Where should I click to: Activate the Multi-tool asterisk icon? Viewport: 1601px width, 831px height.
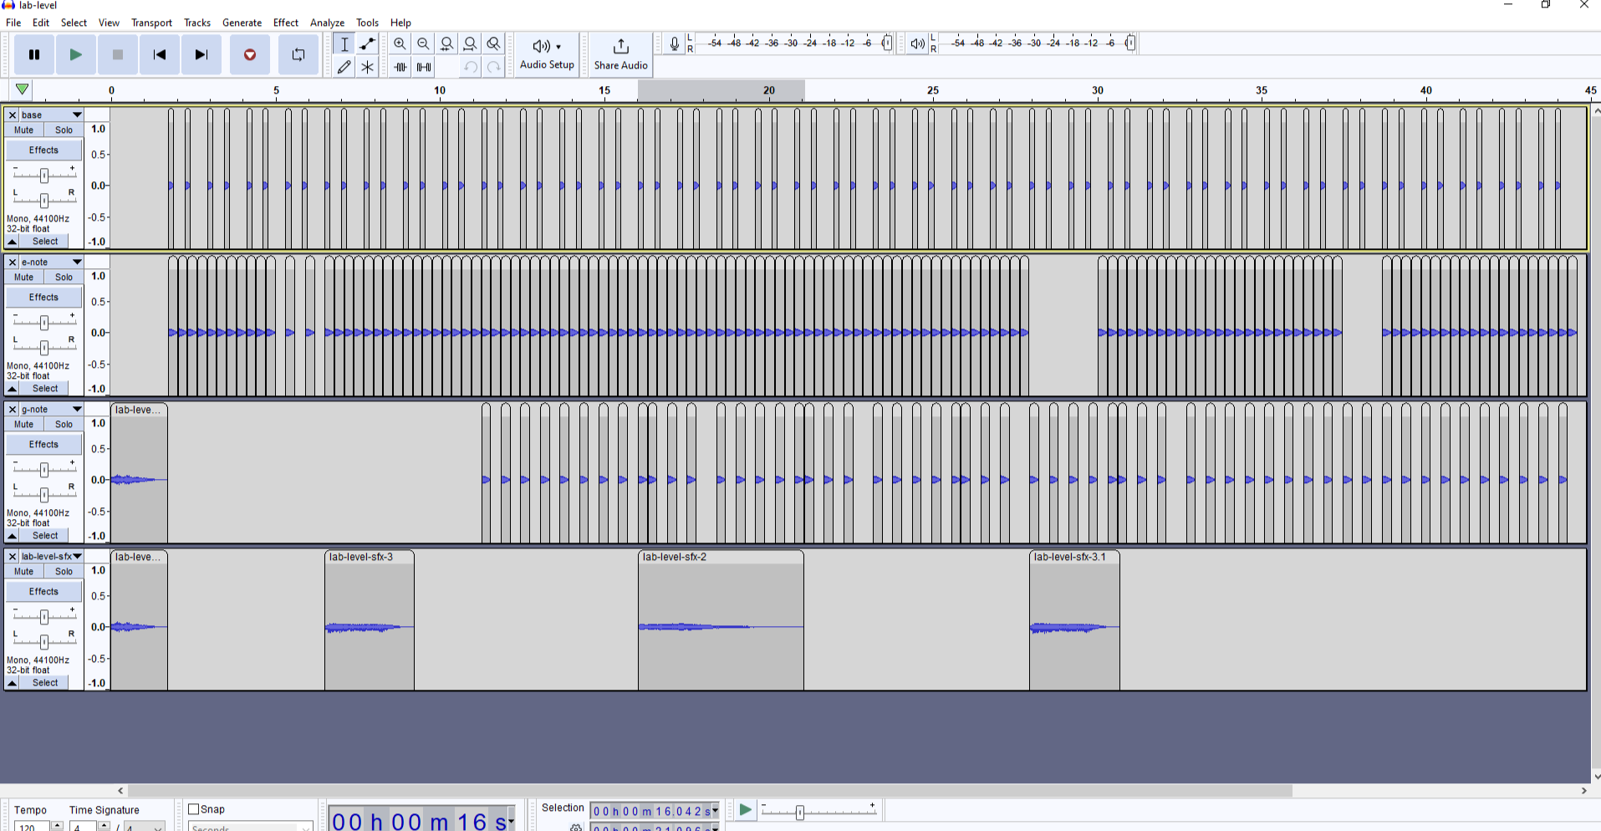coord(367,67)
